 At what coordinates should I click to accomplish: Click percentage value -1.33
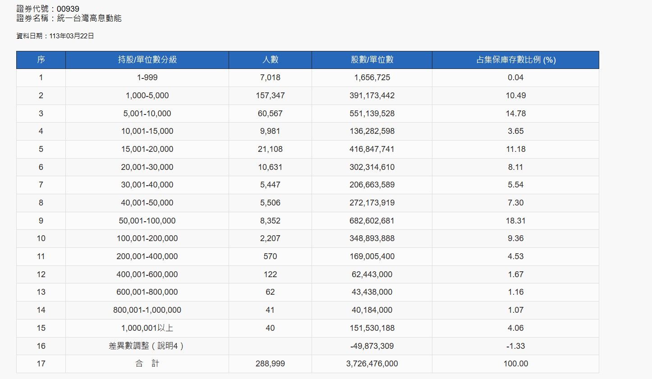tap(516, 346)
